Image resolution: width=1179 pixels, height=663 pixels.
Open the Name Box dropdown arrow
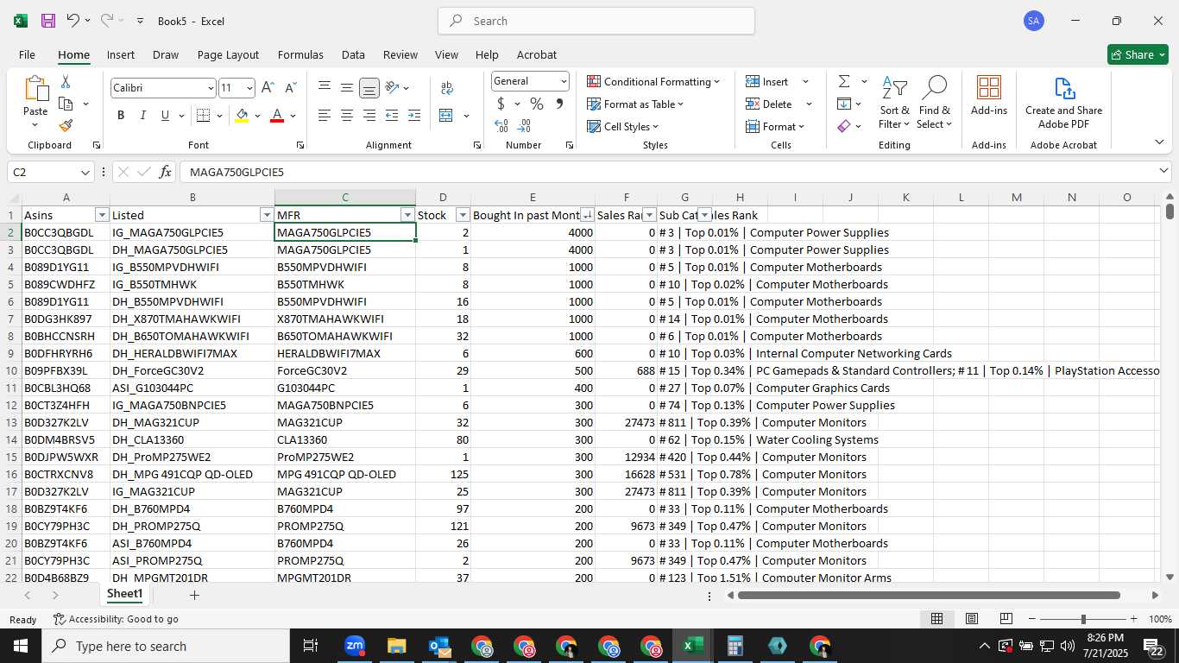pyautogui.click(x=85, y=172)
